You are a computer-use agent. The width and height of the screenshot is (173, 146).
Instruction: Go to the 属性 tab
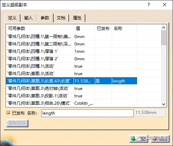pyautogui.click(x=77, y=18)
